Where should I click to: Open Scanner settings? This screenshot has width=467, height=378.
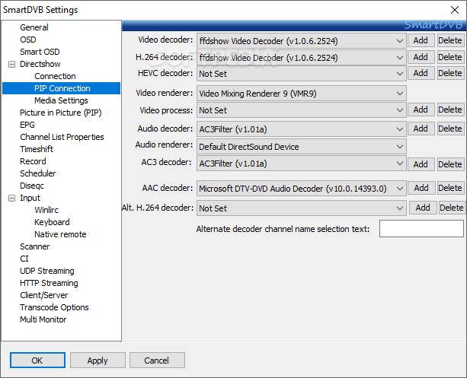click(34, 247)
